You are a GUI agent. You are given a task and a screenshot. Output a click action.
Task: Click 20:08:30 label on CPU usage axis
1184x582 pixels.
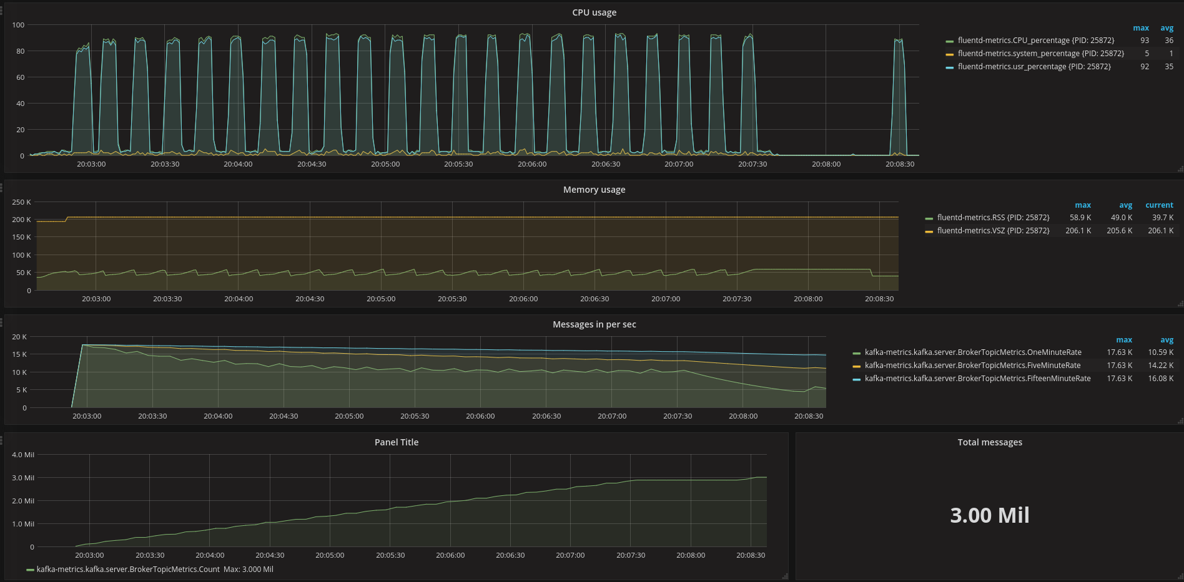click(x=900, y=164)
